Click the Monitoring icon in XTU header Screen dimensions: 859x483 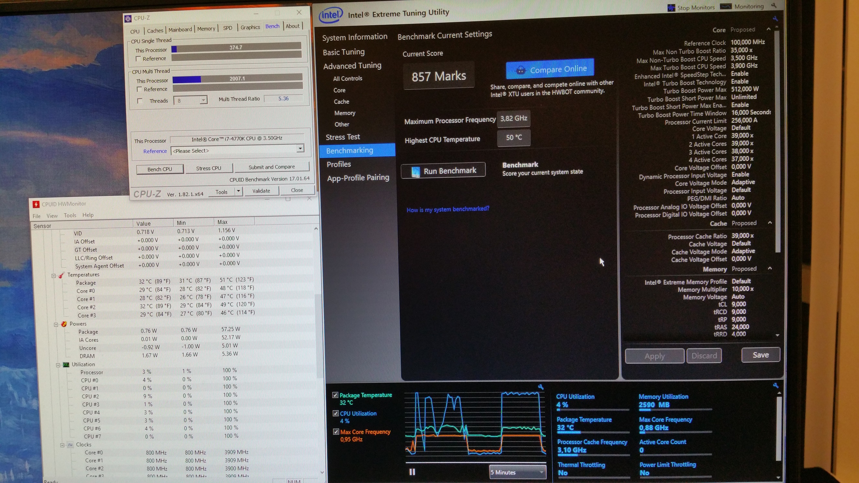(x=726, y=6)
